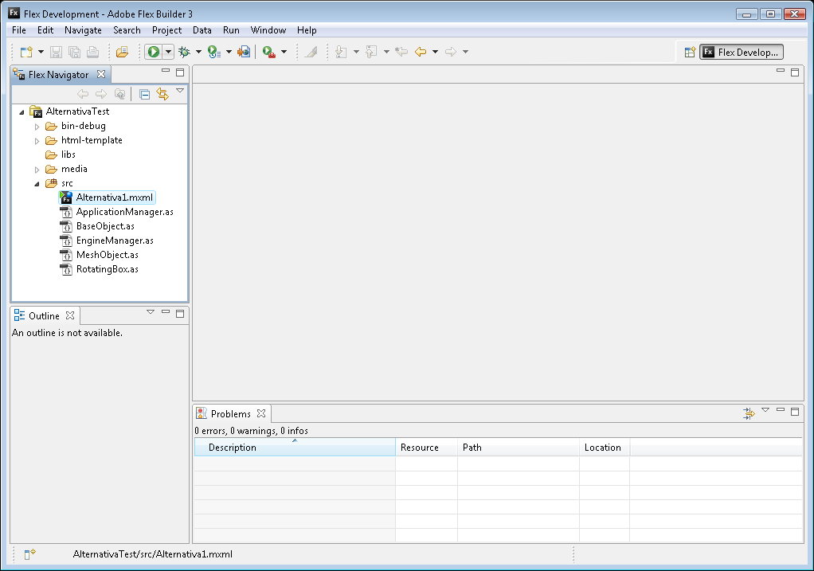The height and width of the screenshot is (571, 814).
Task: Open the Run button dropdown arrow
Action: coord(168,52)
